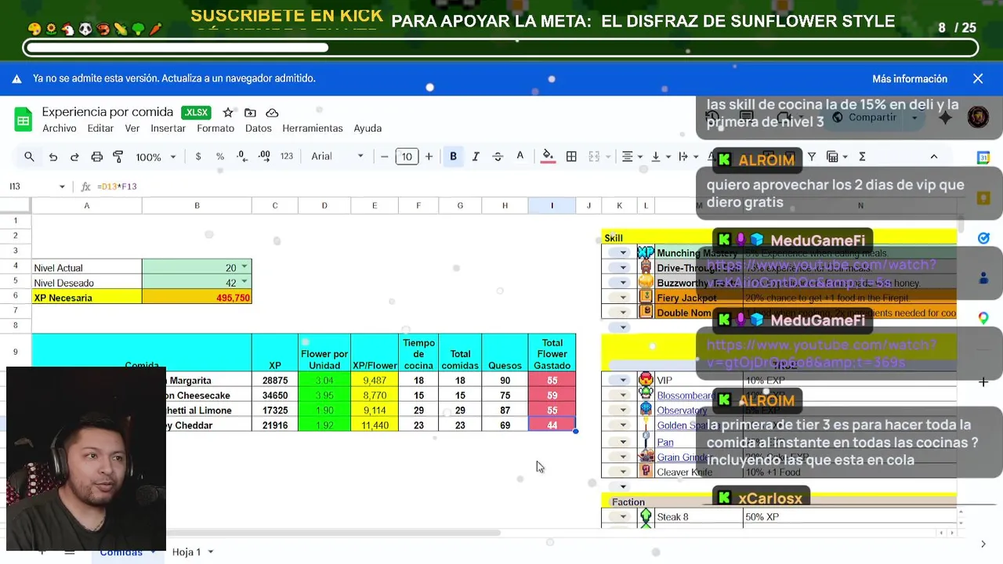Viewport: 1003px width, 564px height.
Task: Move document to a folder
Action: (x=250, y=112)
